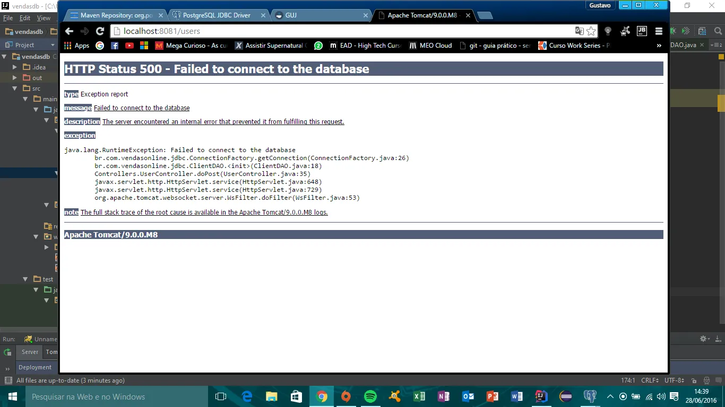
Task: Open YouTube bookmark icon in bookmarks bar
Action: (130, 46)
